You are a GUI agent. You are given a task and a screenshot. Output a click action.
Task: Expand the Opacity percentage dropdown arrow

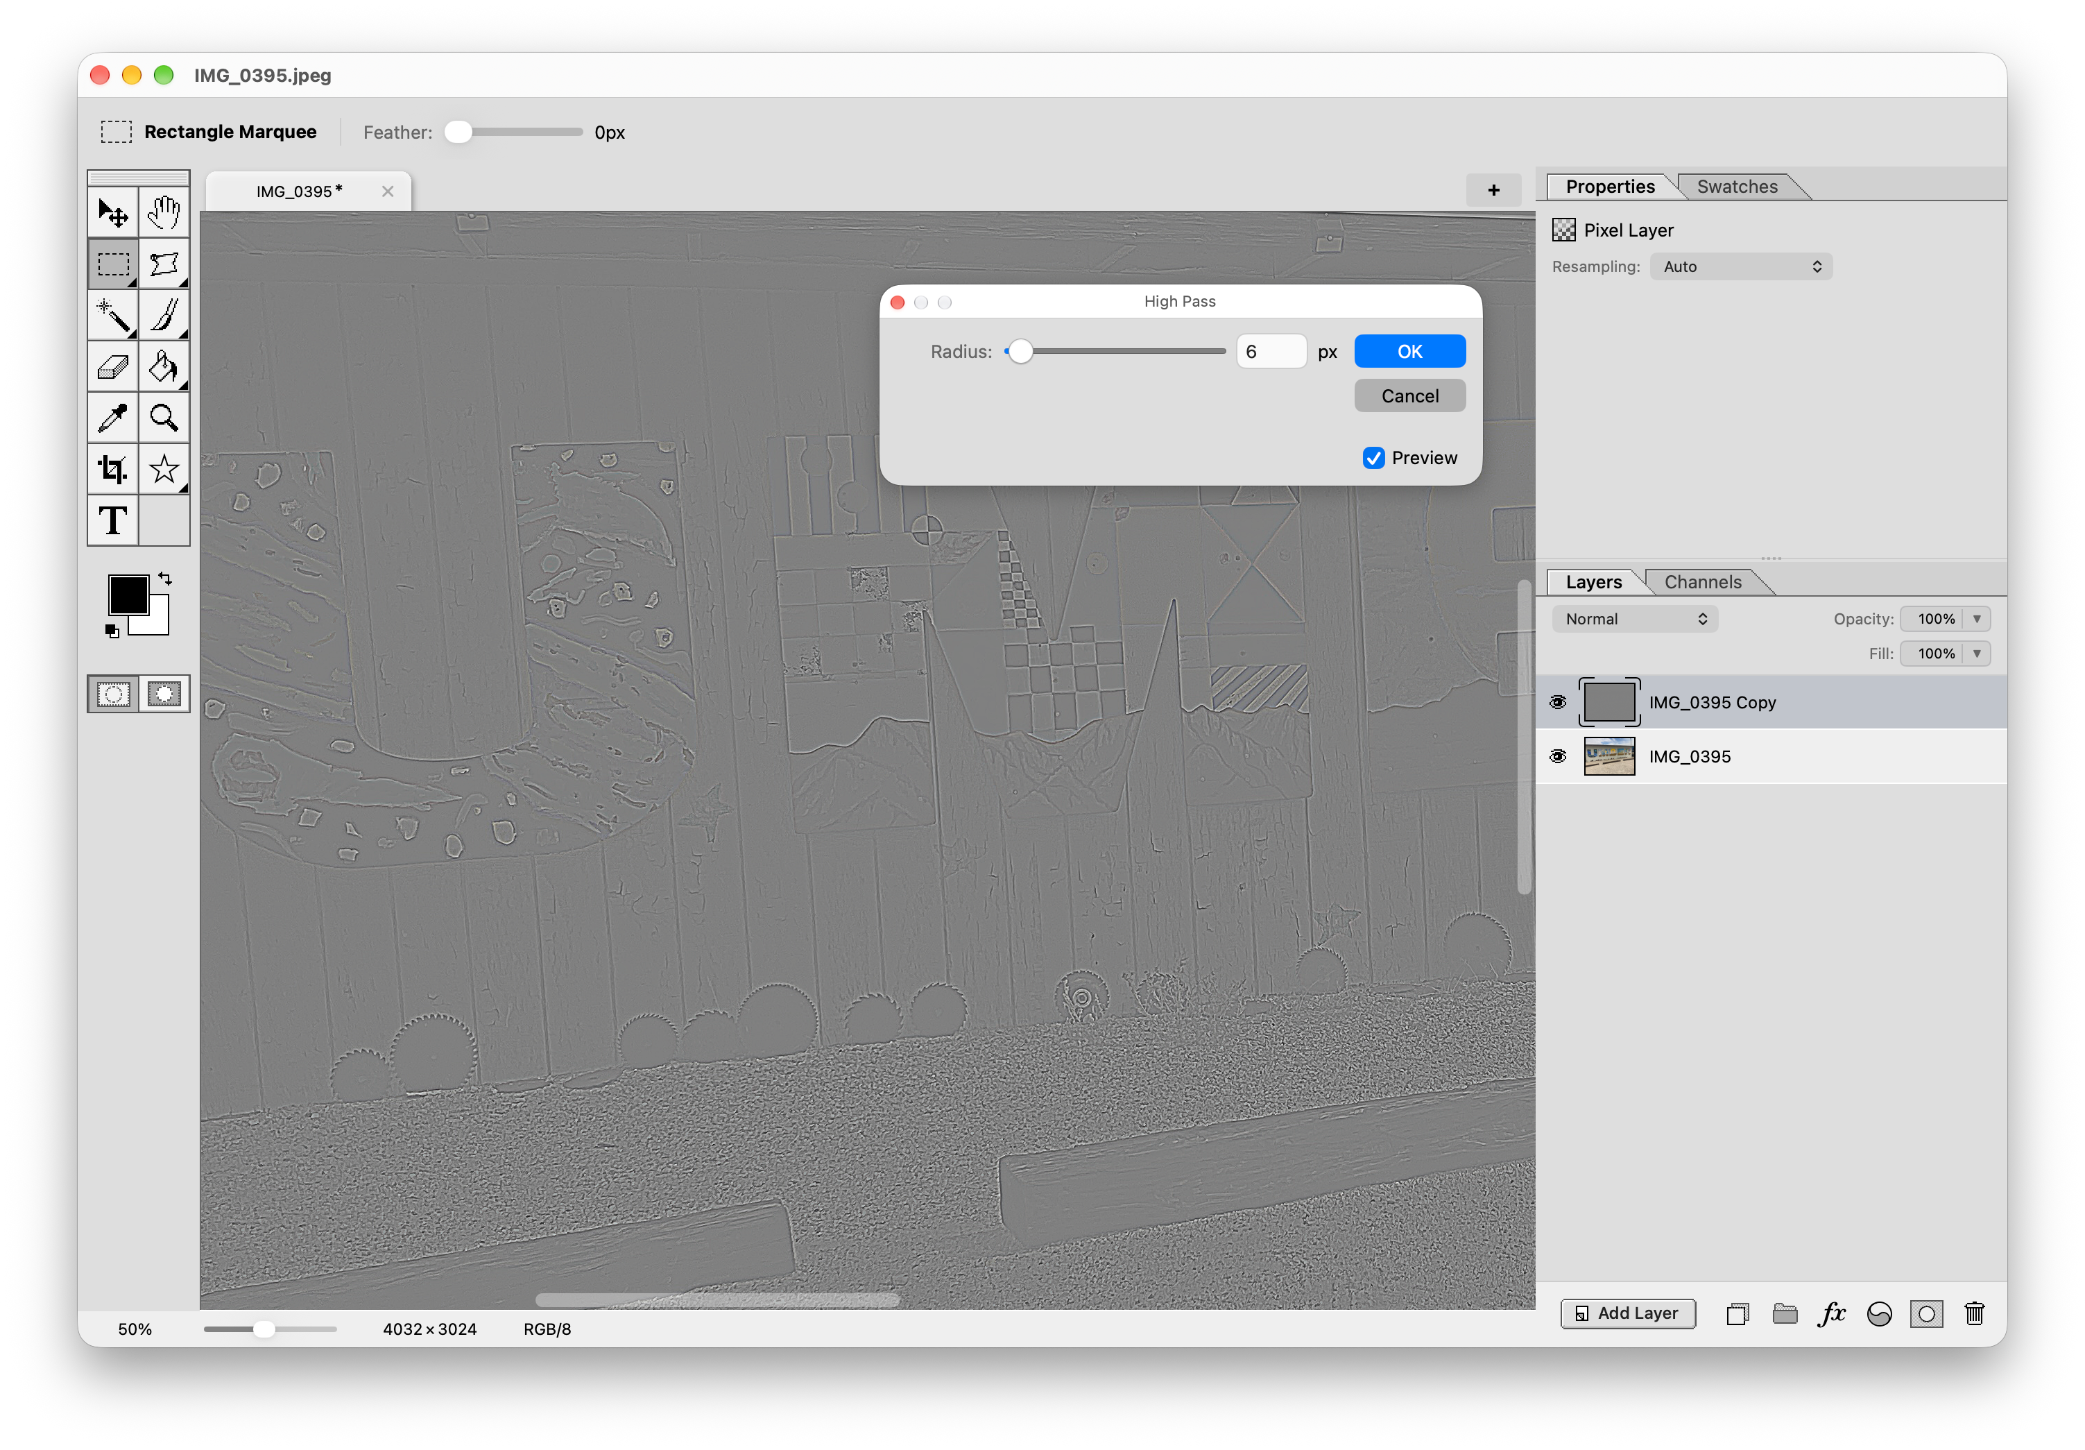1976,619
